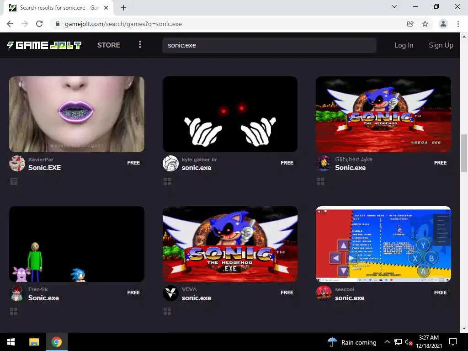Click the Sign Up link

(441, 45)
